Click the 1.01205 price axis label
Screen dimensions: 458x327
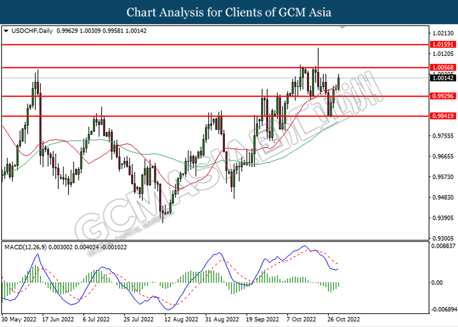point(443,54)
